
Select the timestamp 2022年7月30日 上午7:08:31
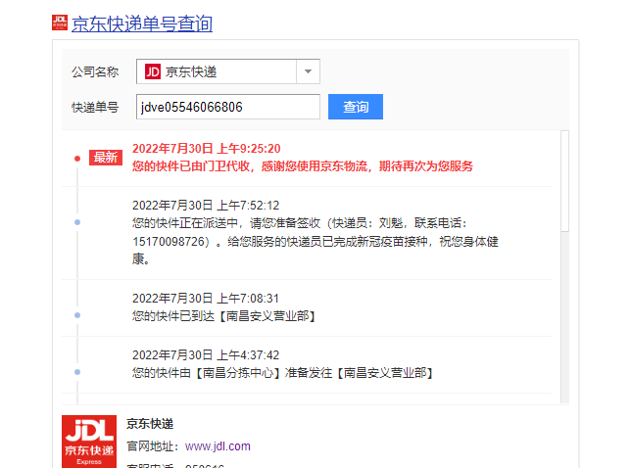click(205, 299)
